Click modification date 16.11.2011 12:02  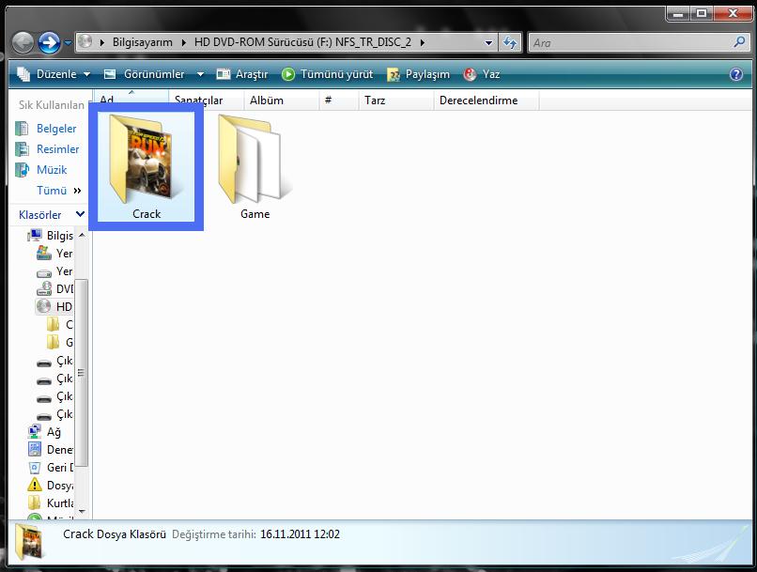(x=300, y=534)
